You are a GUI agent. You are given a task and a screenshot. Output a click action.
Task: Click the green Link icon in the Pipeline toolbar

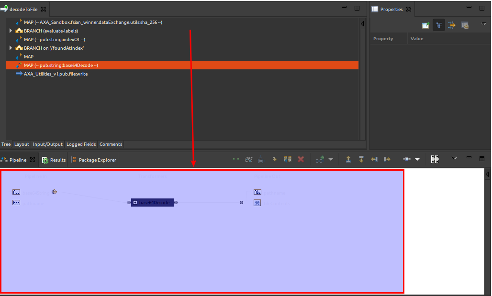coord(235,159)
